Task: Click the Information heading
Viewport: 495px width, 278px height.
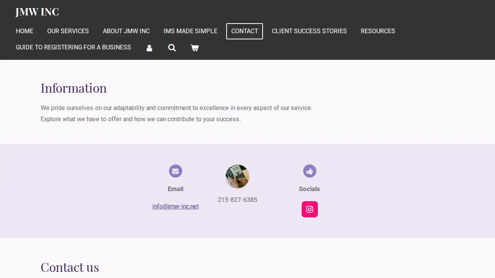Action: [73, 88]
